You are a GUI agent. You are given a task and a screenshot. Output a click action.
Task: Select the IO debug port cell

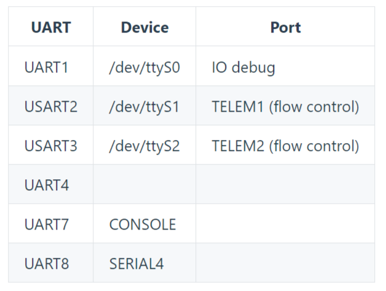click(243, 67)
